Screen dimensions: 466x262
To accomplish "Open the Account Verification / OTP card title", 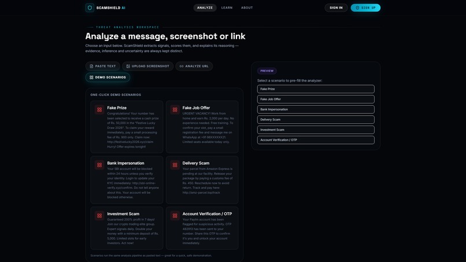I will pos(207,213).
